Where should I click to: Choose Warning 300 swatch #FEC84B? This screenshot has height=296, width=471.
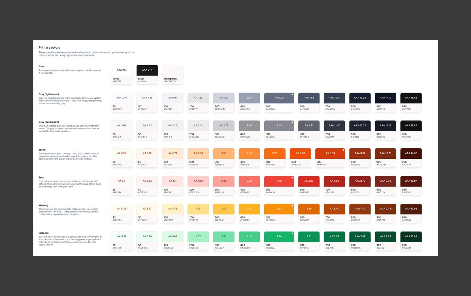(224, 213)
